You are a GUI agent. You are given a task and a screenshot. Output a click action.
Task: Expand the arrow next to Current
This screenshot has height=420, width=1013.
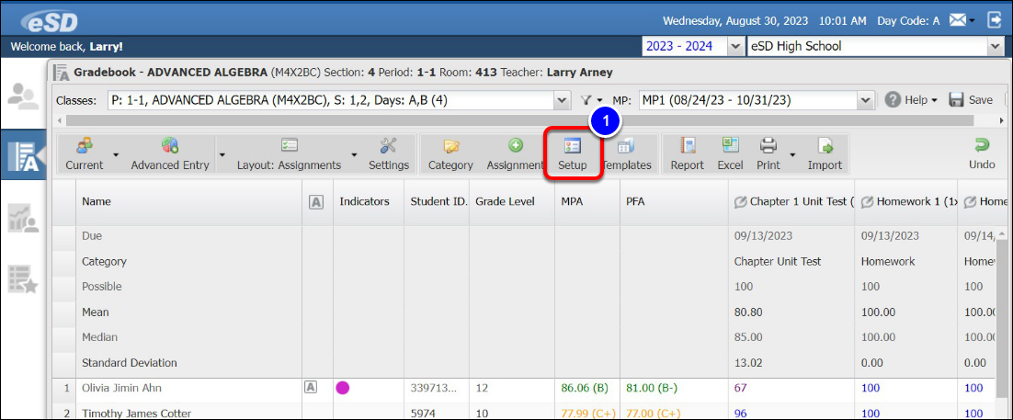pos(116,154)
